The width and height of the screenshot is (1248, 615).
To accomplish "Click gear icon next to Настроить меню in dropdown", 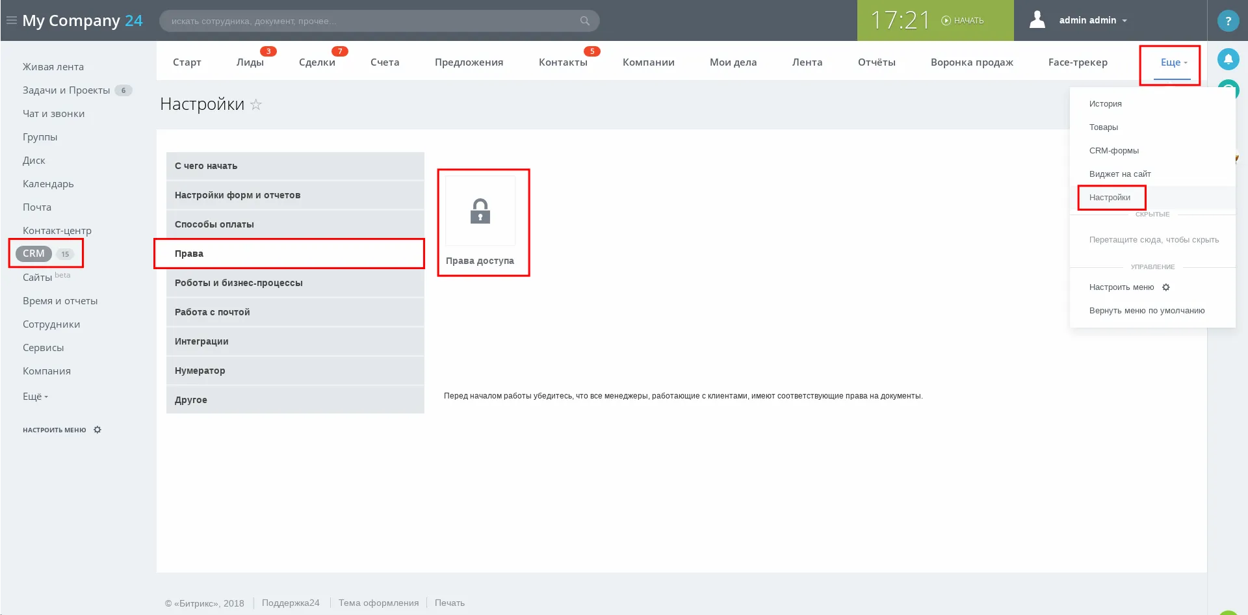I will (1166, 287).
